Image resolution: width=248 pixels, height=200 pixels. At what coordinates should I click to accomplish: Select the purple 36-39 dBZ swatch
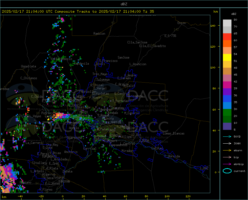tap(227, 92)
